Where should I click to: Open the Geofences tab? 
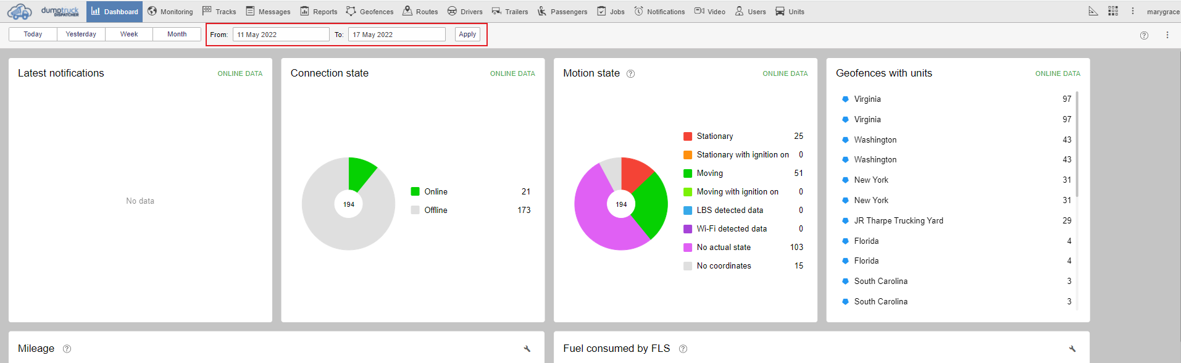coord(370,12)
